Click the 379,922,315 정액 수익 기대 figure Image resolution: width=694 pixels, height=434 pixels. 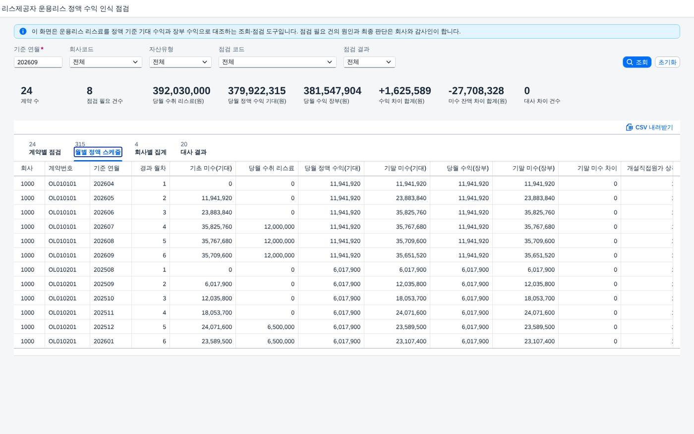[x=257, y=91]
